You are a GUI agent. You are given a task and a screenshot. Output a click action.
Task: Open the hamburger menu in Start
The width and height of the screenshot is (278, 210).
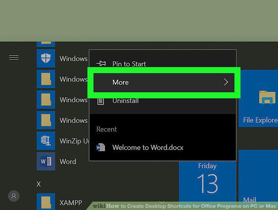(14, 58)
